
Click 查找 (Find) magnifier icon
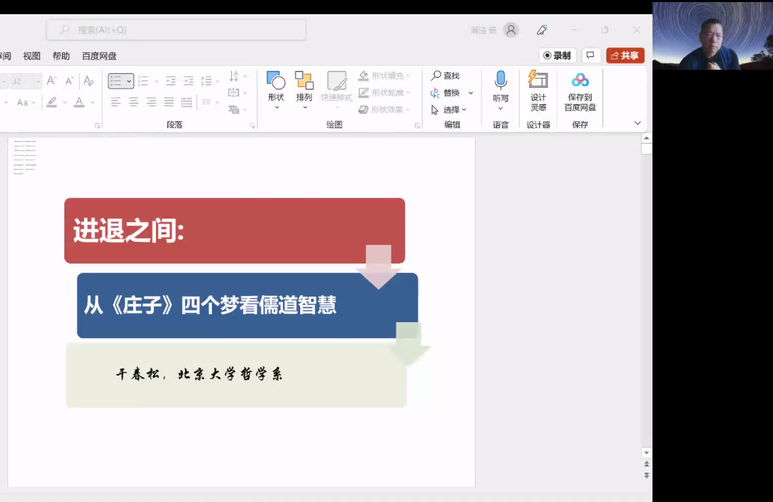coord(437,76)
